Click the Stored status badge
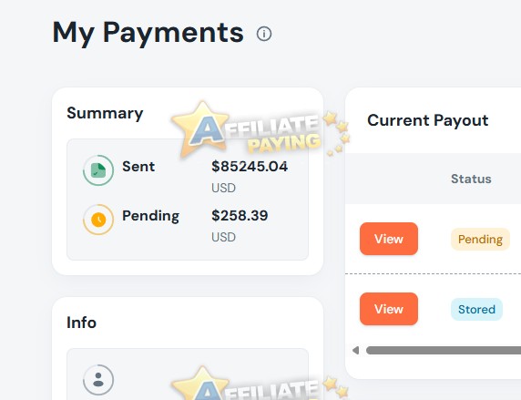The image size is (521, 400). (x=476, y=309)
